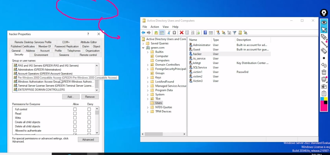Image resolution: width=330 pixels, height=155 pixels.
Task: Click the Create new group icon
Action: click(x=223, y=33)
